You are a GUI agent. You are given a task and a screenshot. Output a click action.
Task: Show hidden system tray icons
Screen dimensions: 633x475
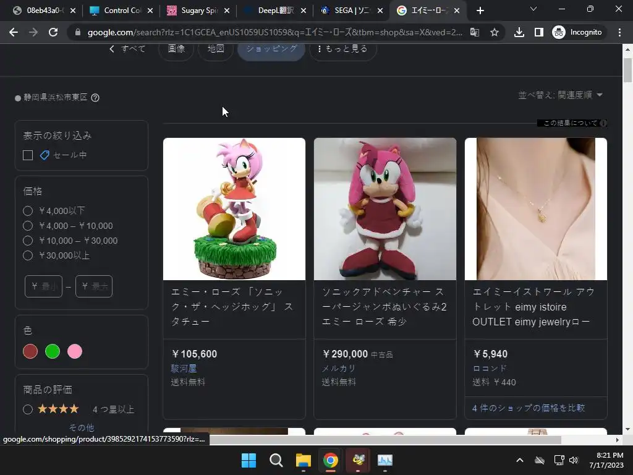pos(520,460)
